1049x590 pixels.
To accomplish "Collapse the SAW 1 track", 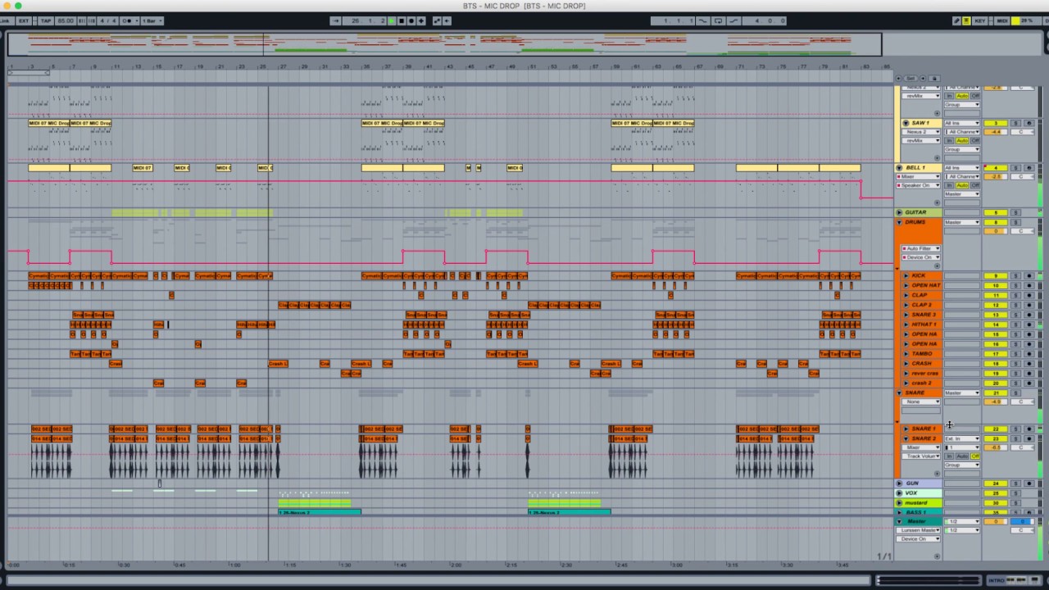I will pos(906,123).
